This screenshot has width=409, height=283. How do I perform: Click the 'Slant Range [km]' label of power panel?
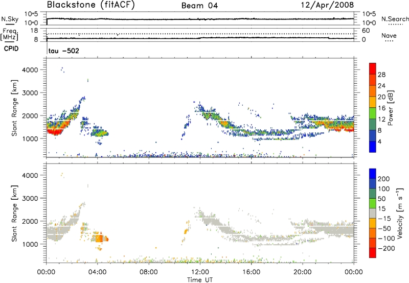click(14, 108)
